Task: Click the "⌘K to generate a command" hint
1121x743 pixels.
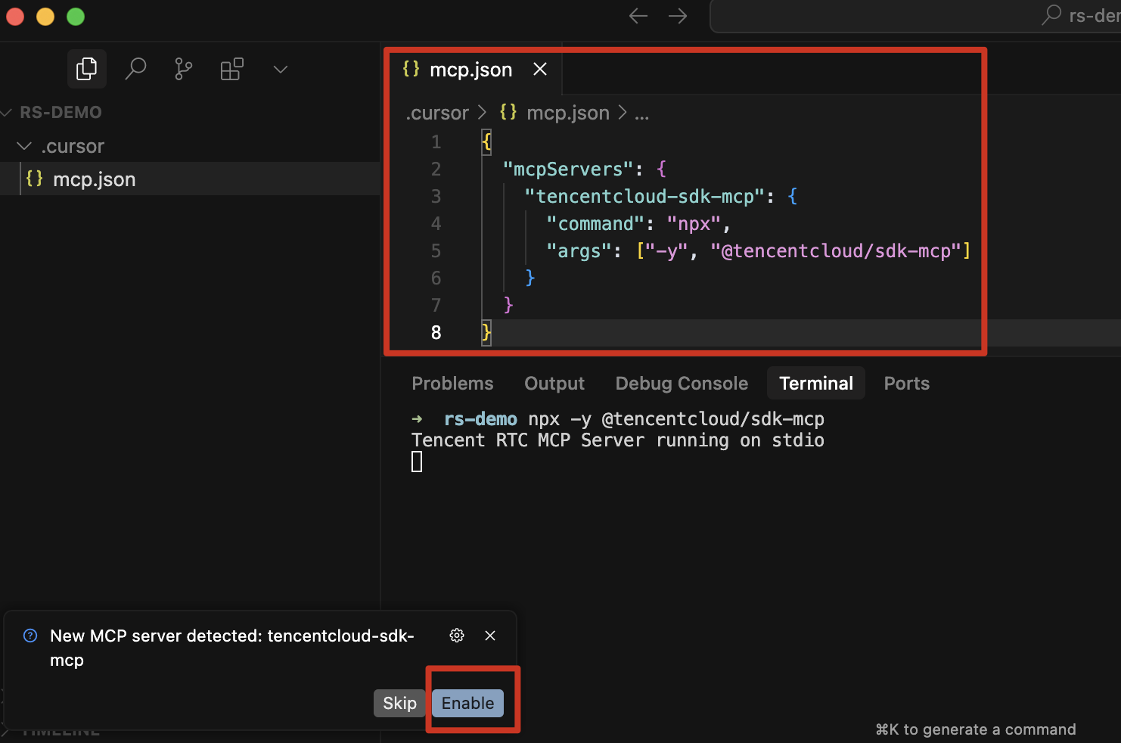Action: (976, 729)
